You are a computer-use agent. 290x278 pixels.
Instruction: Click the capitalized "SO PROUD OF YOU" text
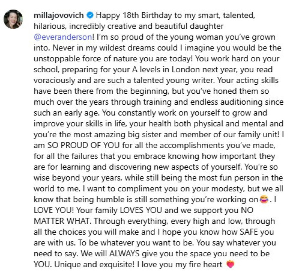coord(83,145)
